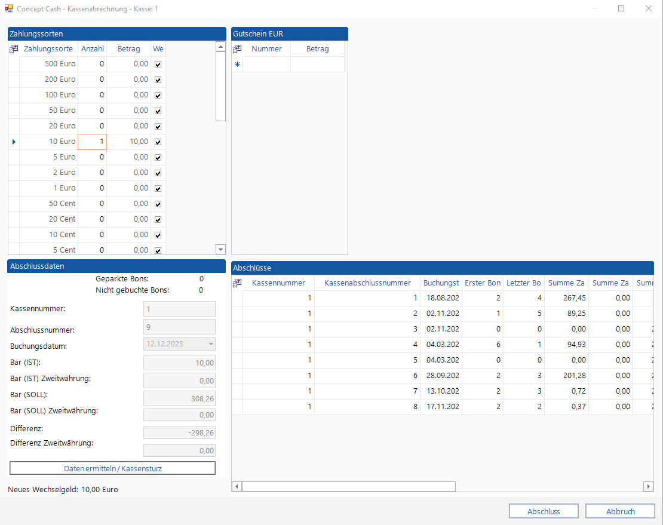
Task: Click the Gutschein EUR grid selector icon
Action: pos(237,49)
